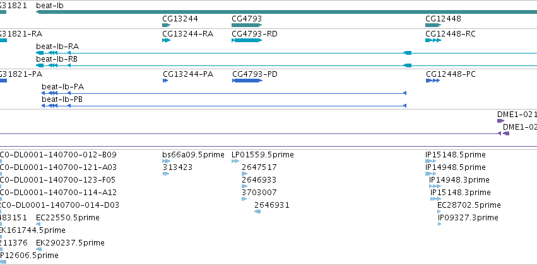Click the CG12448 gene name label
Screen dimensions: 537x265
(x=443, y=19)
